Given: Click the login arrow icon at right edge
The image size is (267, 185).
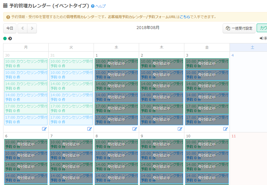Looking at the screenshot, I should (262, 38).
